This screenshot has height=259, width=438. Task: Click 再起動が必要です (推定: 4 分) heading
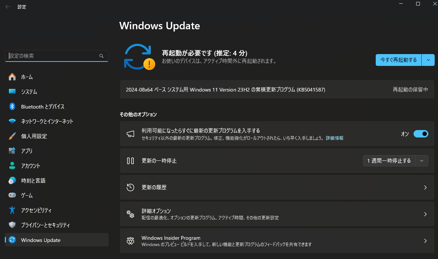pyautogui.click(x=205, y=53)
